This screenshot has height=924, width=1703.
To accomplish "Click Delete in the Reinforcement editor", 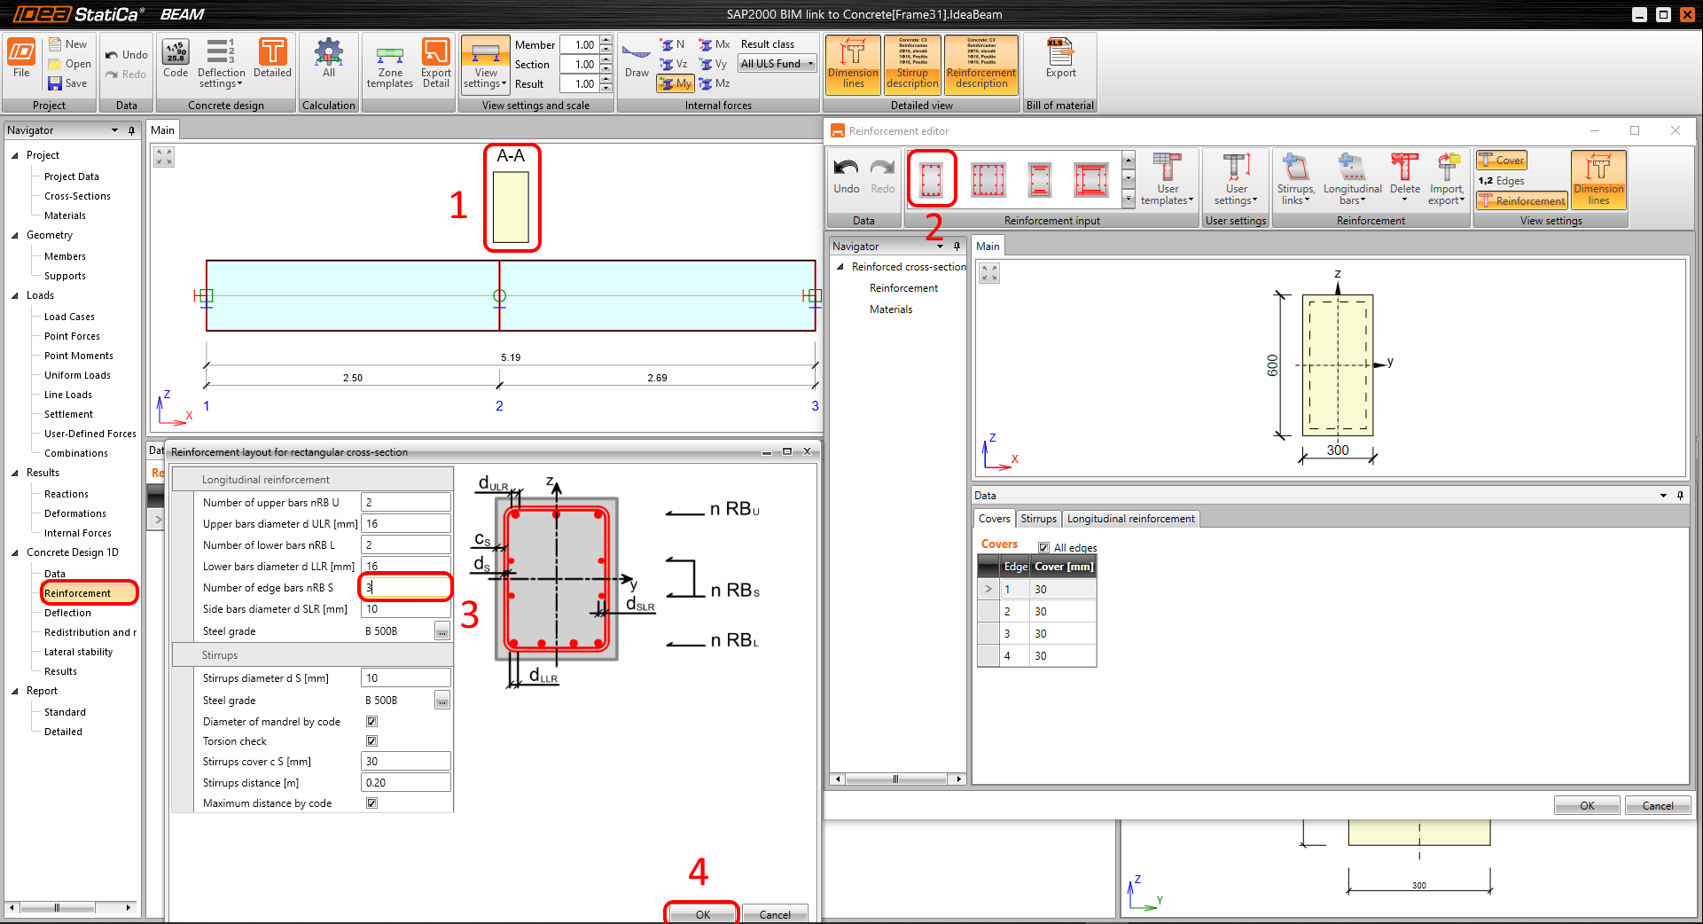I will pos(1404,177).
